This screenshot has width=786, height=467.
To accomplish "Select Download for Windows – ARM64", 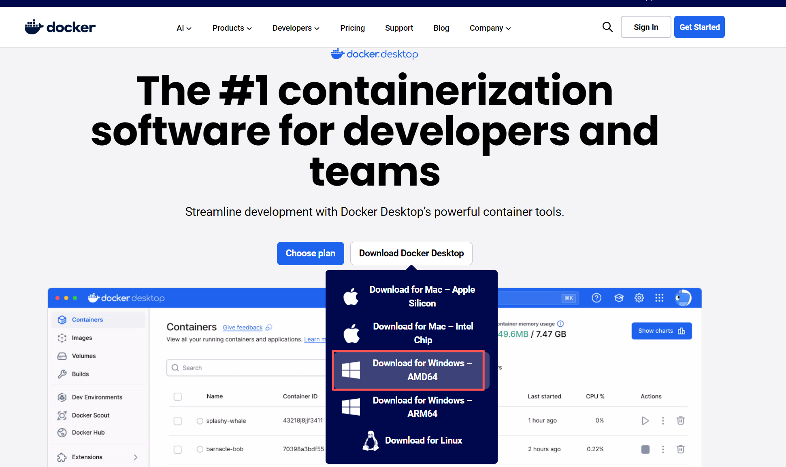I will (411, 407).
